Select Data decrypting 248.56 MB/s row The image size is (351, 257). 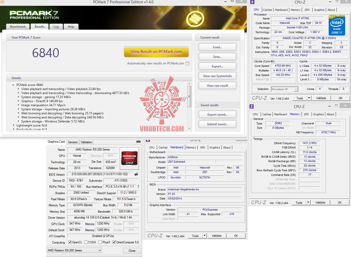point(62,117)
